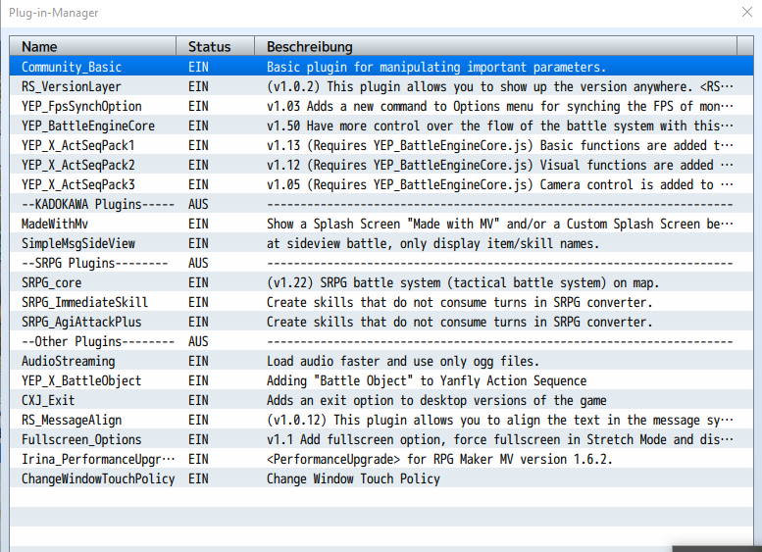This screenshot has width=762, height=552.
Task: Click AUS status of Other Plugins row
Action: (x=198, y=341)
